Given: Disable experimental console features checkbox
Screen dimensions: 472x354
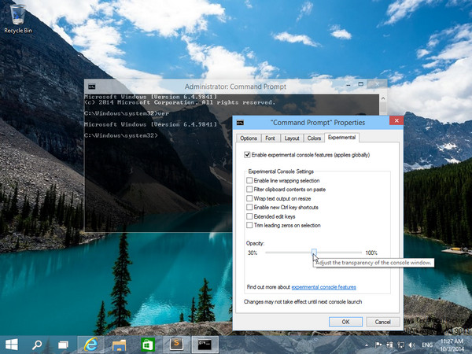Looking at the screenshot, I should tap(248, 156).
